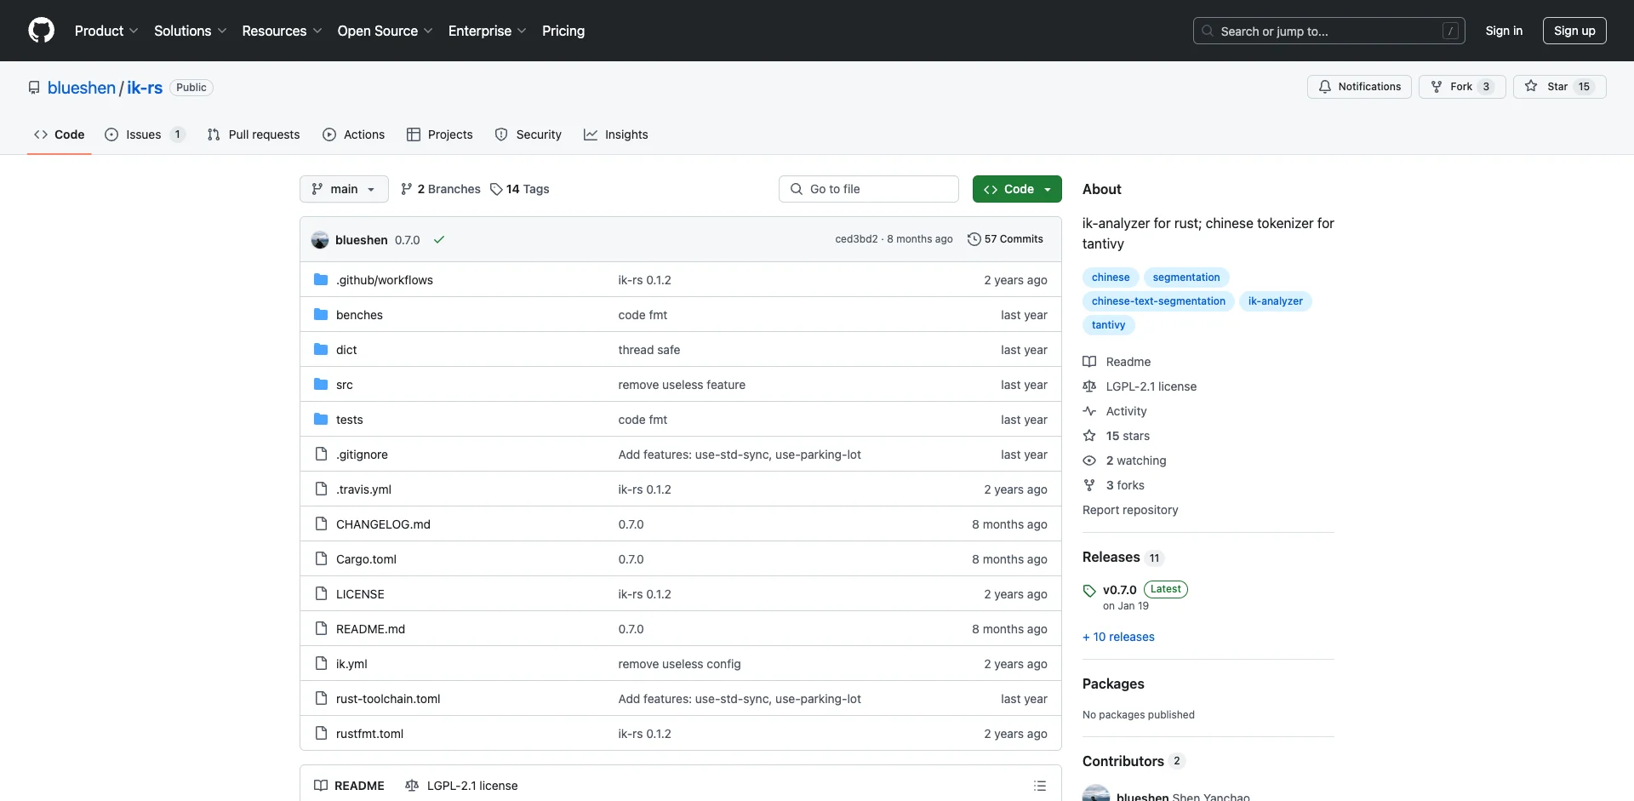Open the ik.yml file
The width and height of the screenshot is (1634, 801).
pyautogui.click(x=351, y=664)
